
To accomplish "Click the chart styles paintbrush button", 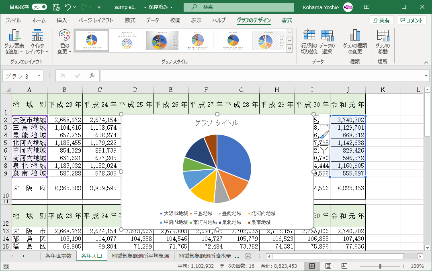I will [x=324, y=134].
